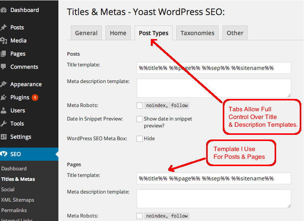Click the Pages description textarea resize handle

289,206
